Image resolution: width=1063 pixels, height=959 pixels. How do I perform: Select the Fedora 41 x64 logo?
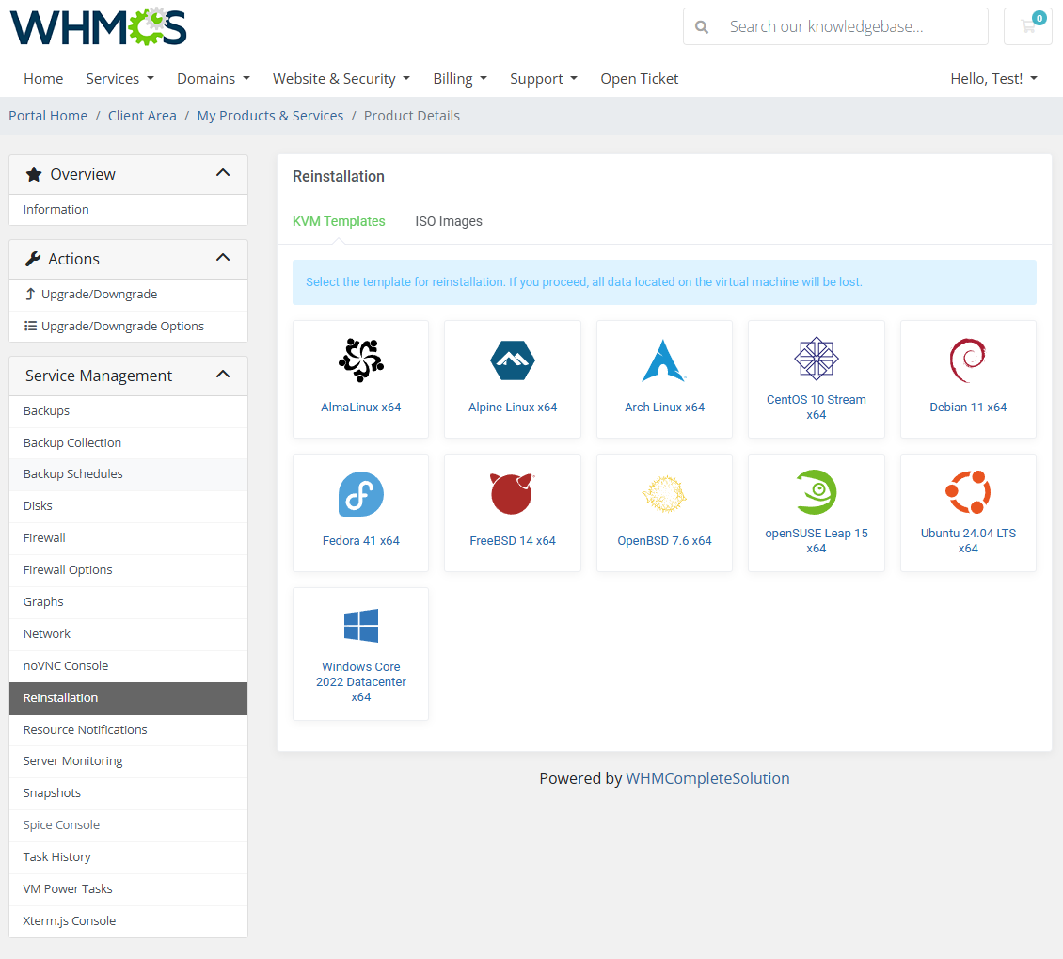360,494
